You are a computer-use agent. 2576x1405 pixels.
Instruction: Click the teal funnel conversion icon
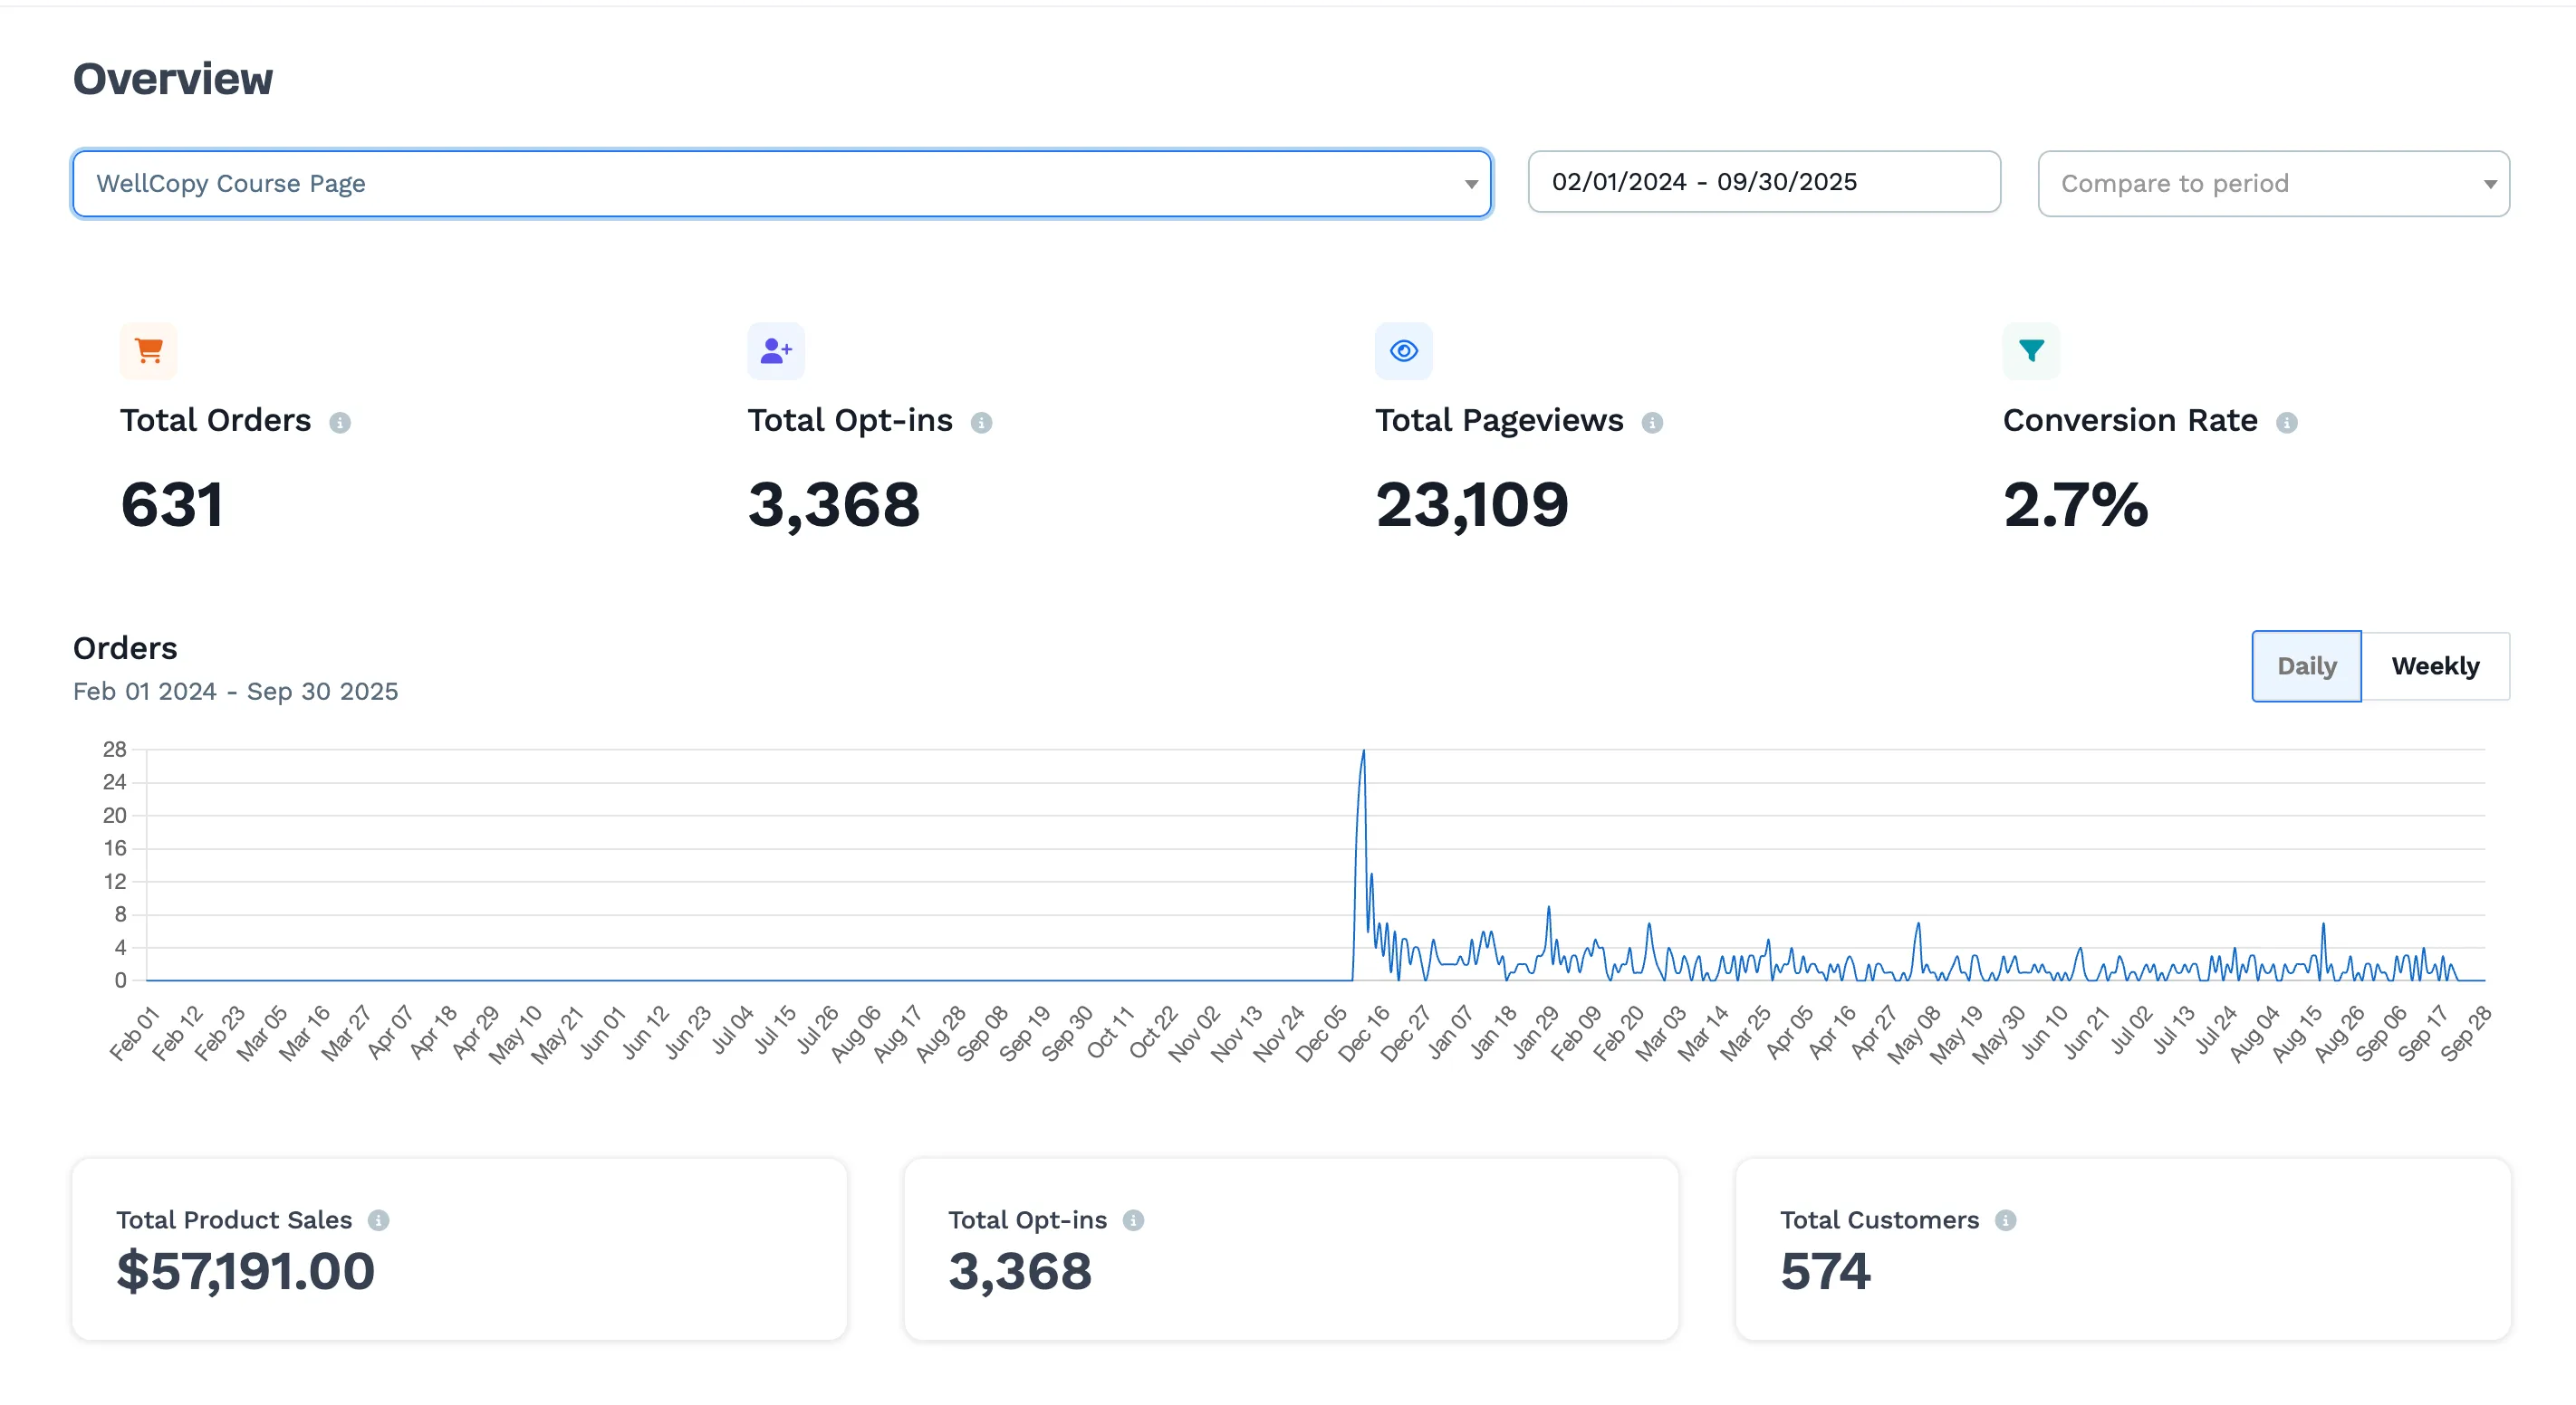(x=2031, y=350)
